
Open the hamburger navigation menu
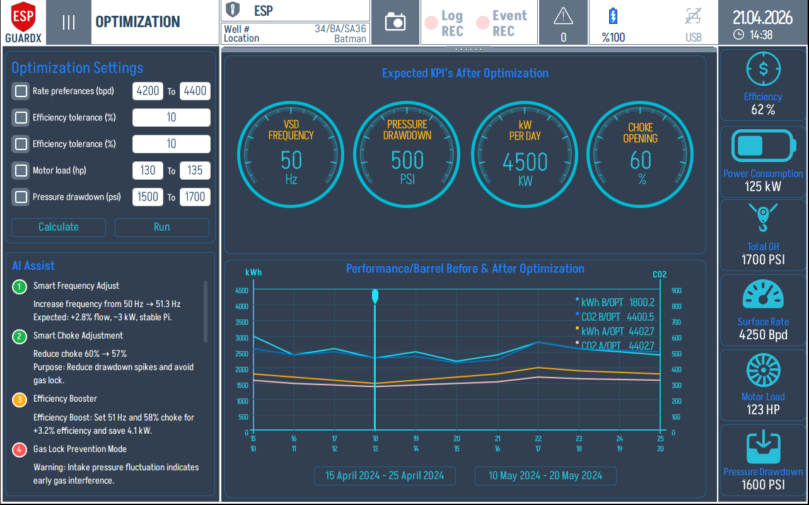[x=68, y=21]
